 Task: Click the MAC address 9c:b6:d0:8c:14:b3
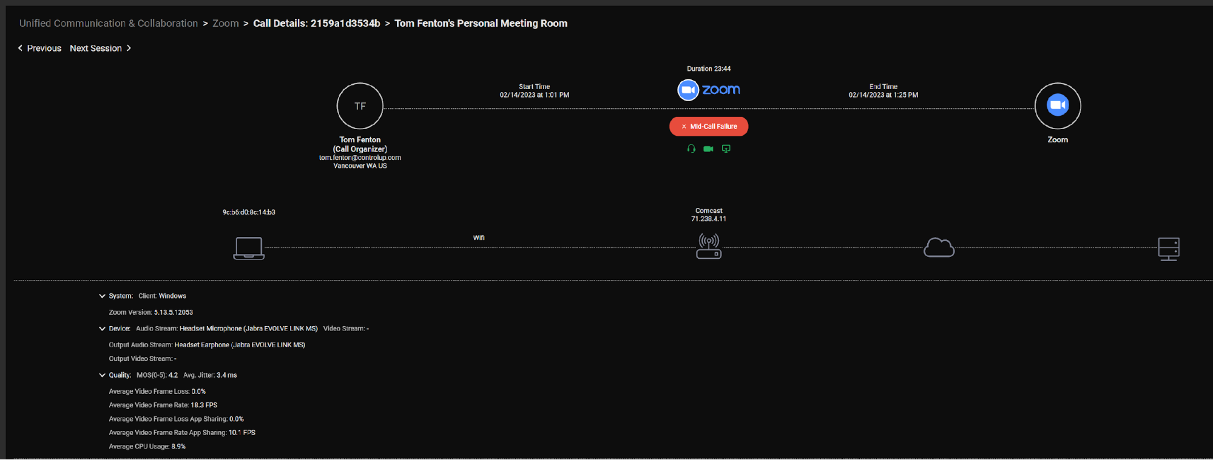point(249,212)
